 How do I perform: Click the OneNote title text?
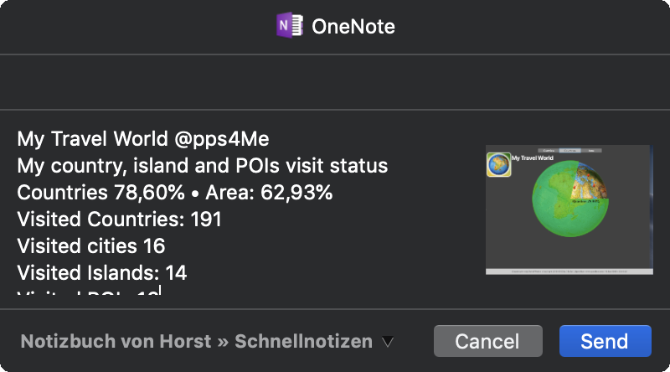[353, 27]
